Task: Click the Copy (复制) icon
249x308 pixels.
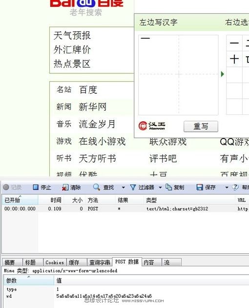Action: (168, 187)
